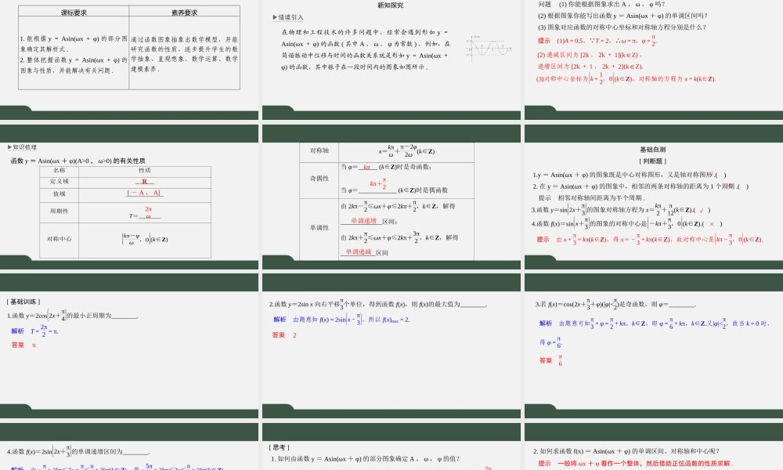Mark statement 3 showing the √ symbol
This screenshot has height=470, width=783.
(702, 209)
